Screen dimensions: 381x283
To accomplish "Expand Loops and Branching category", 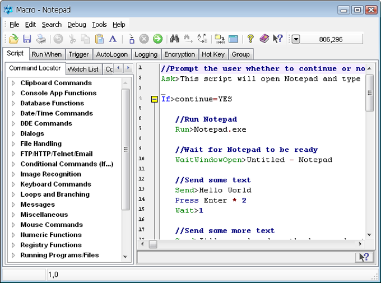I will [x=13, y=194].
